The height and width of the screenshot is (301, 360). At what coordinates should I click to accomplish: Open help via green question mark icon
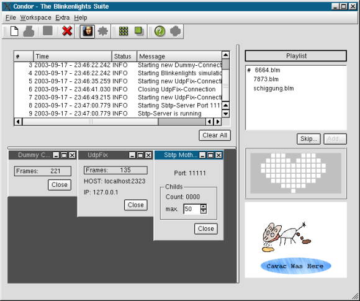click(x=160, y=31)
